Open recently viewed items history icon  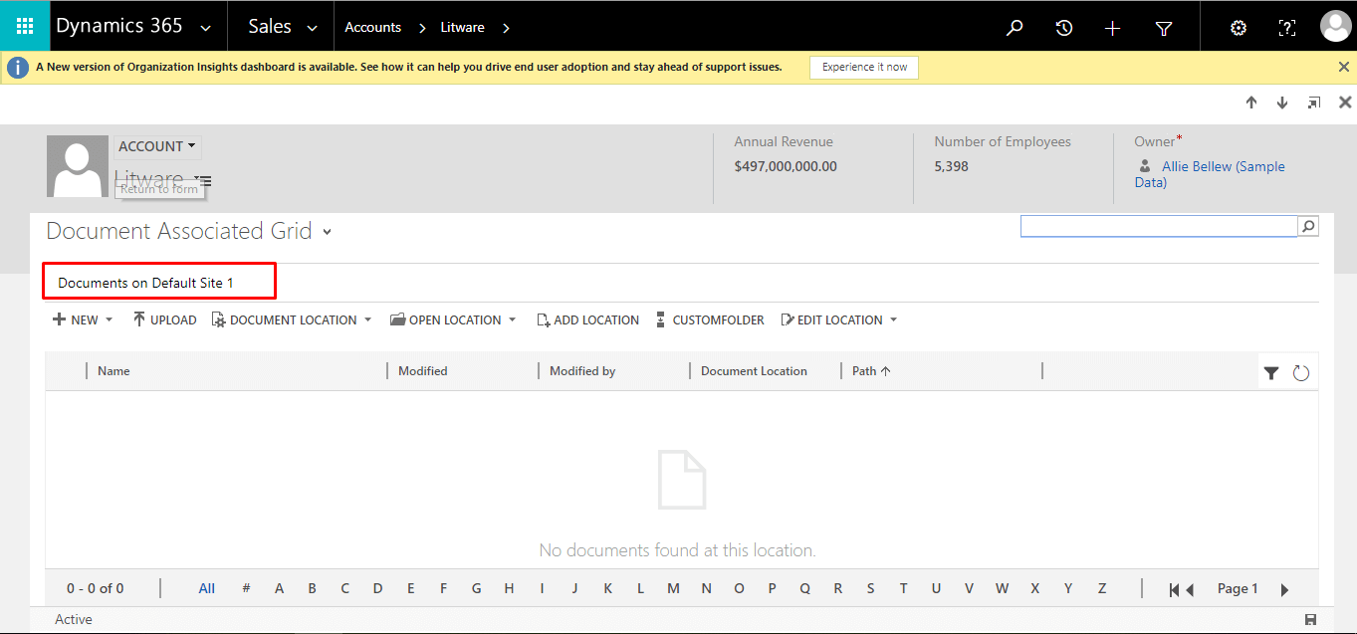1064,28
